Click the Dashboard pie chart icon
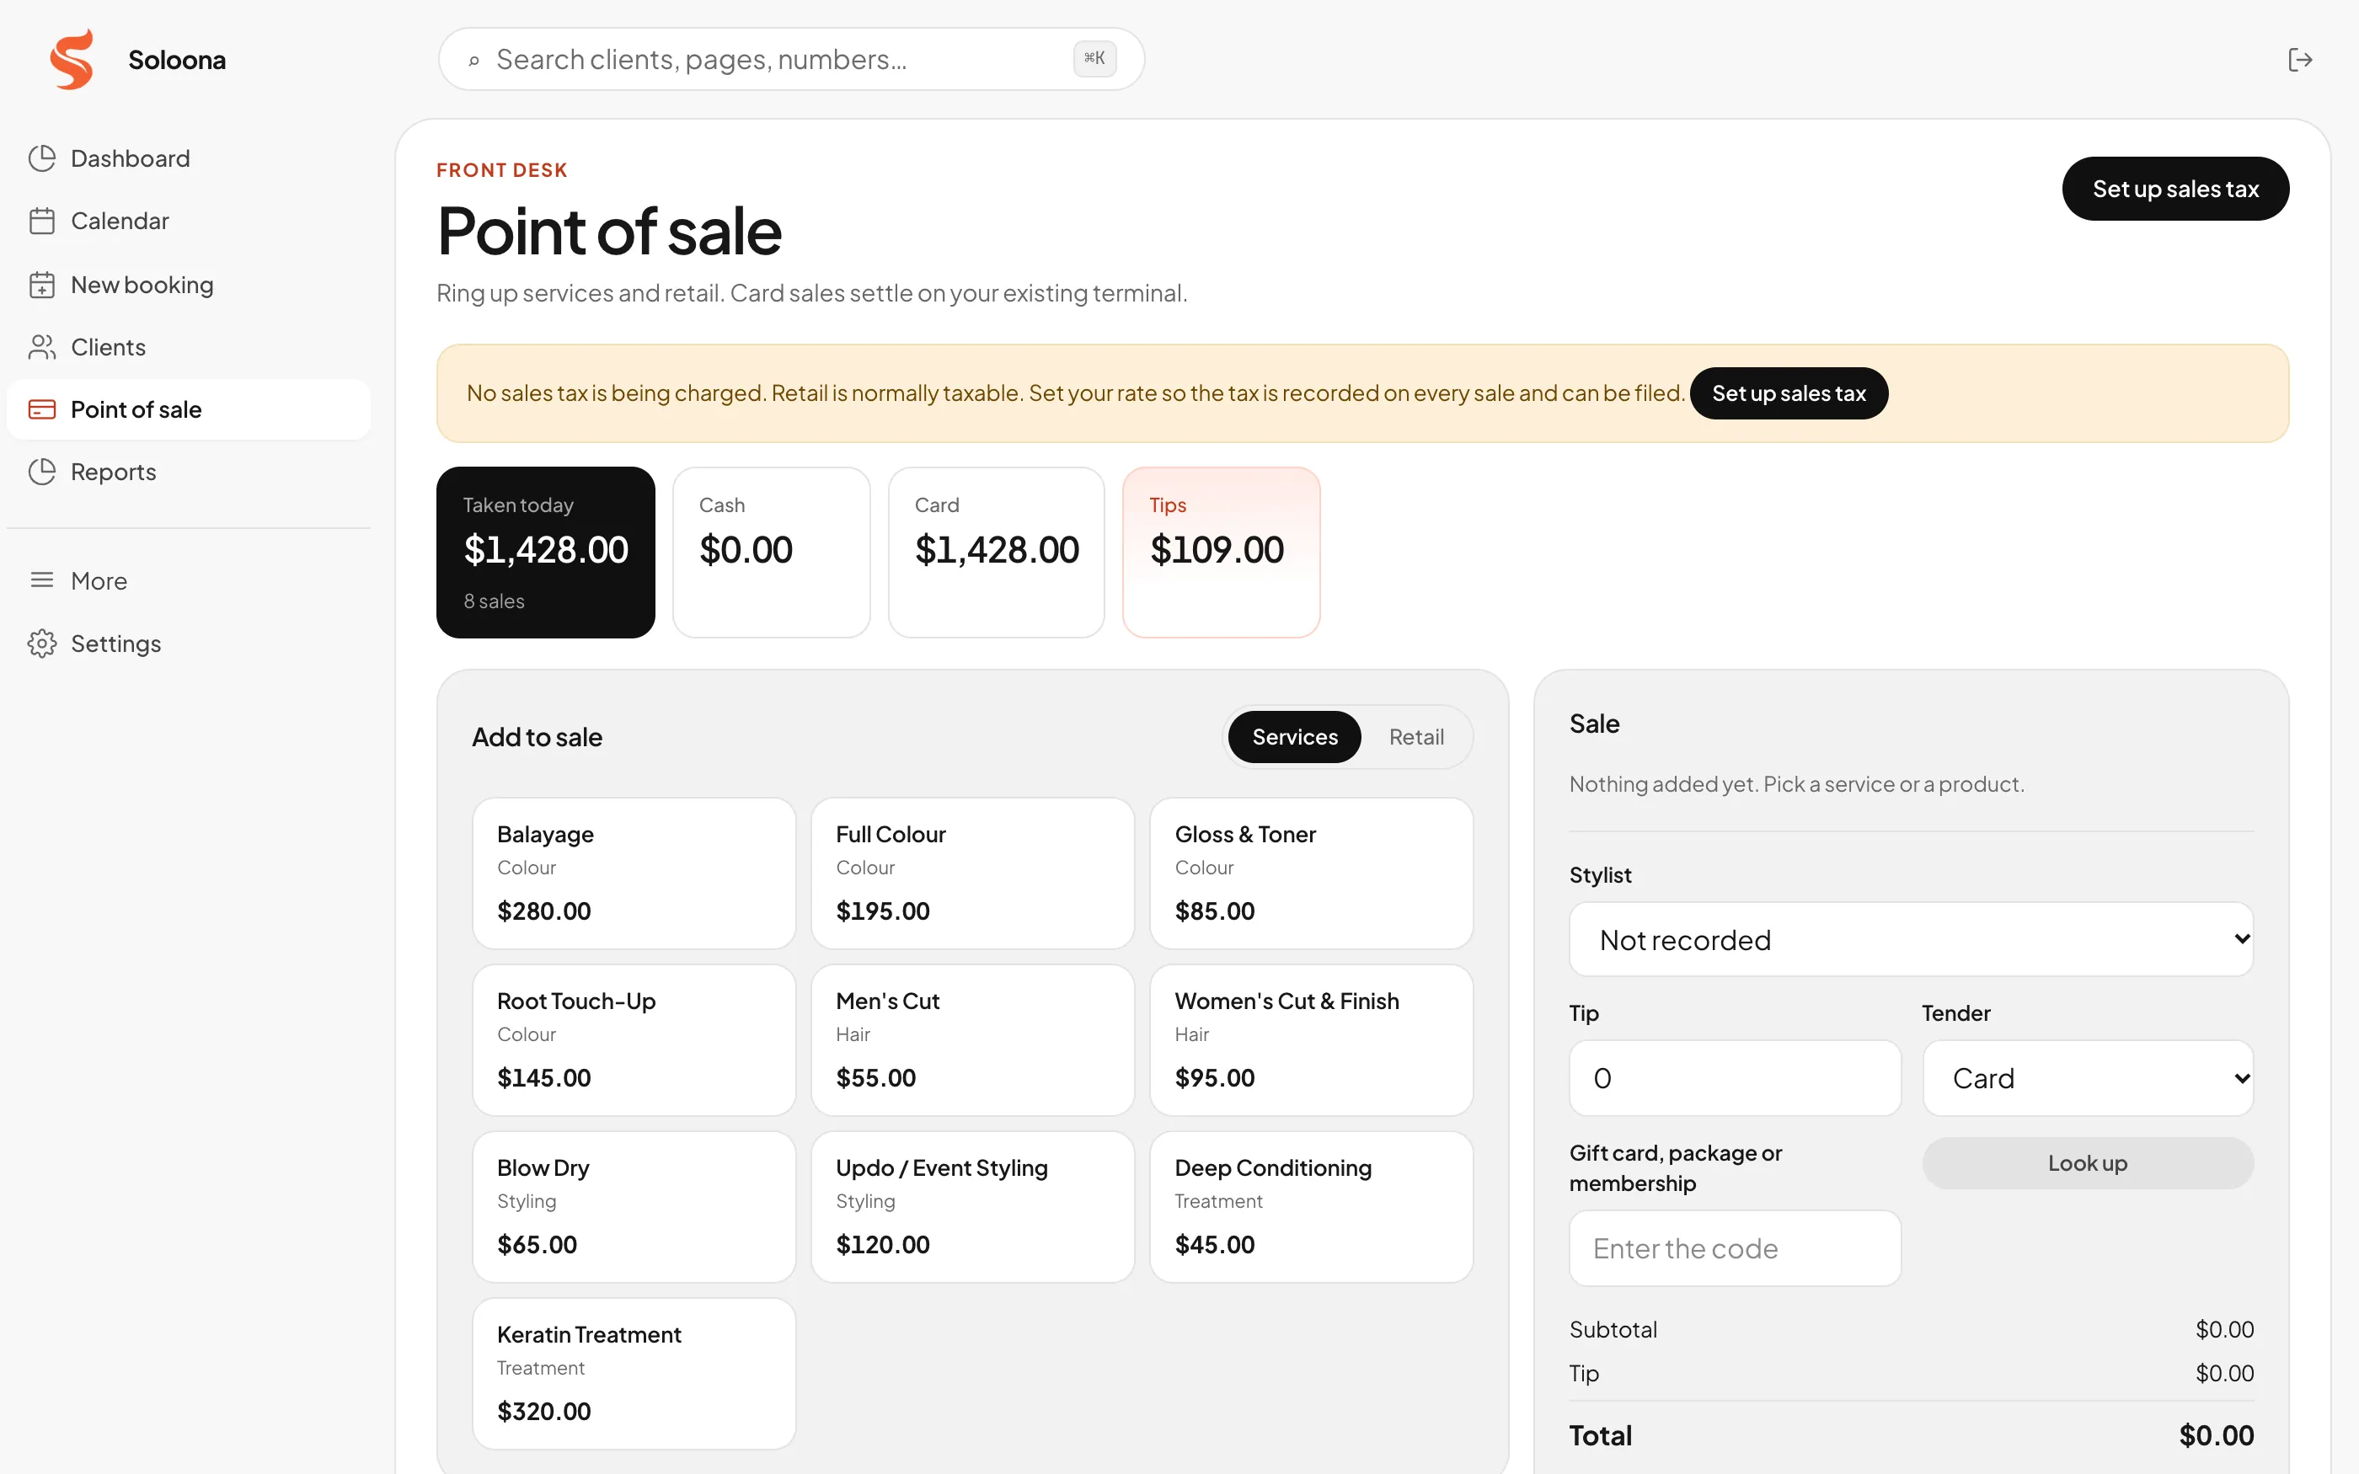2359x1474 pixels. 42,158
